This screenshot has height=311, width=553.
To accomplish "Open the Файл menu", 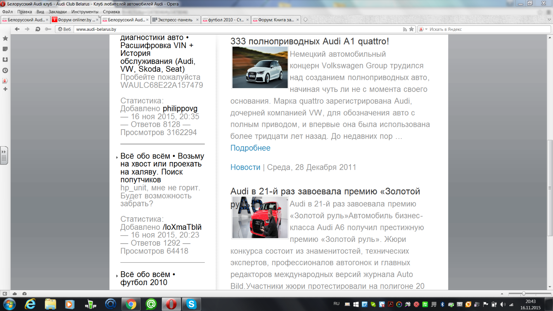I will [7, 12].
